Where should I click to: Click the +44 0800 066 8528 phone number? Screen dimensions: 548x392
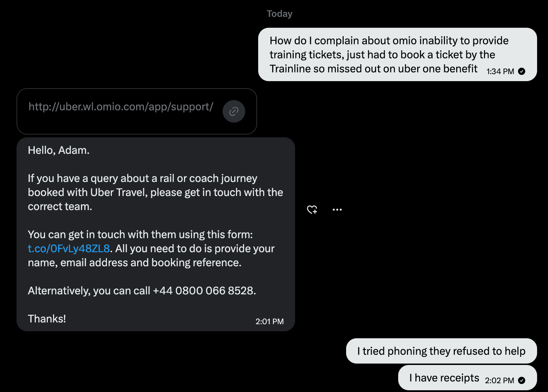204,291
